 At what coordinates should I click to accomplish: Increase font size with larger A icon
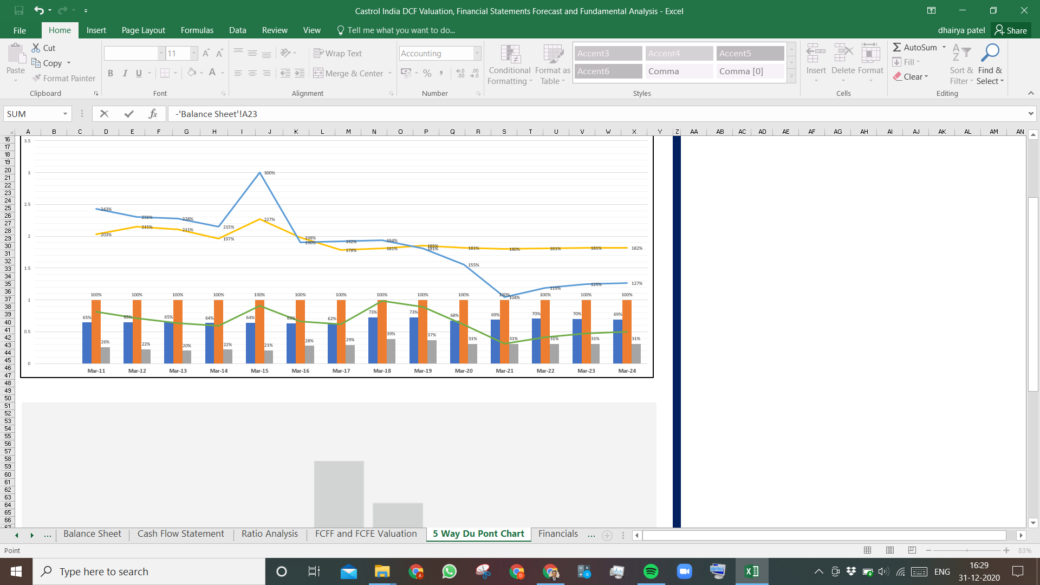point(206,53)
